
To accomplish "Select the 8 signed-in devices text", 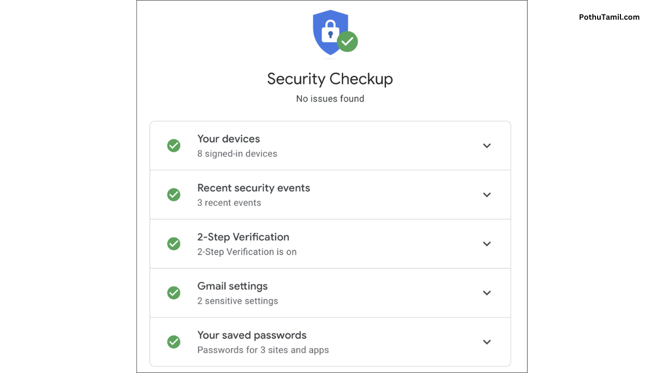I will pos(237,153).
